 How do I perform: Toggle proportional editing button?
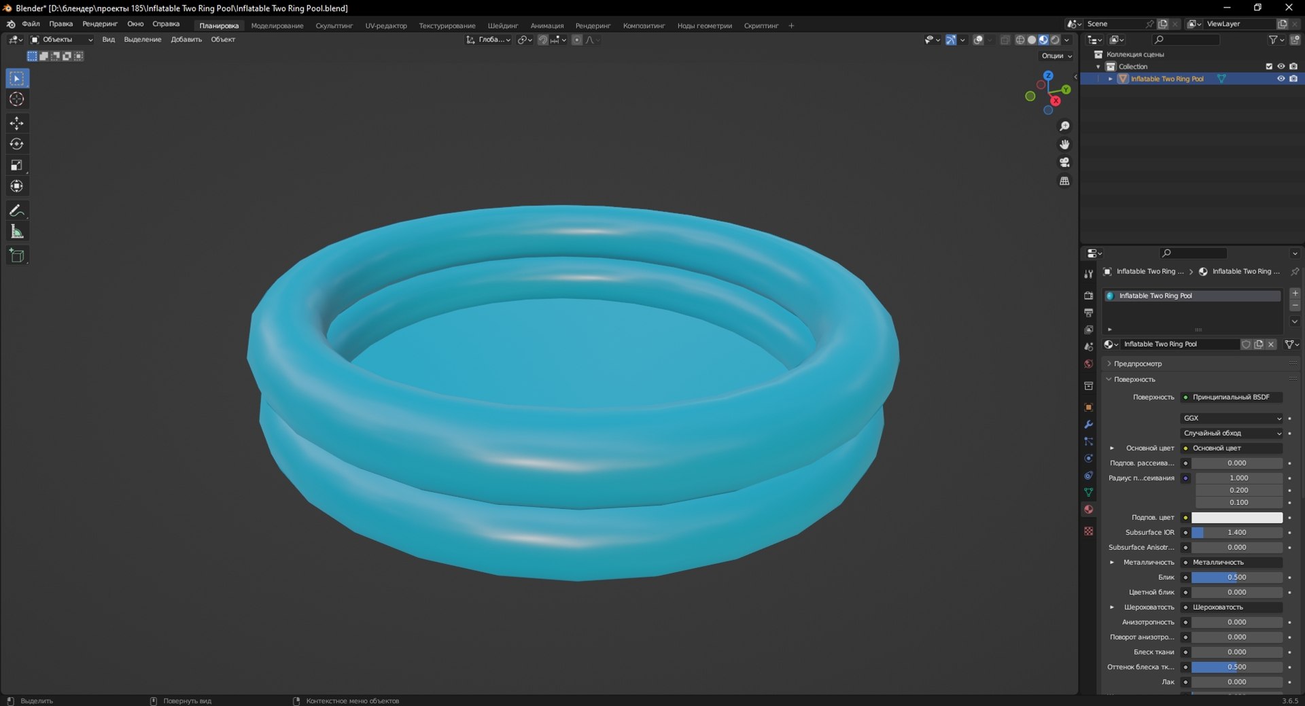[577, 40]
